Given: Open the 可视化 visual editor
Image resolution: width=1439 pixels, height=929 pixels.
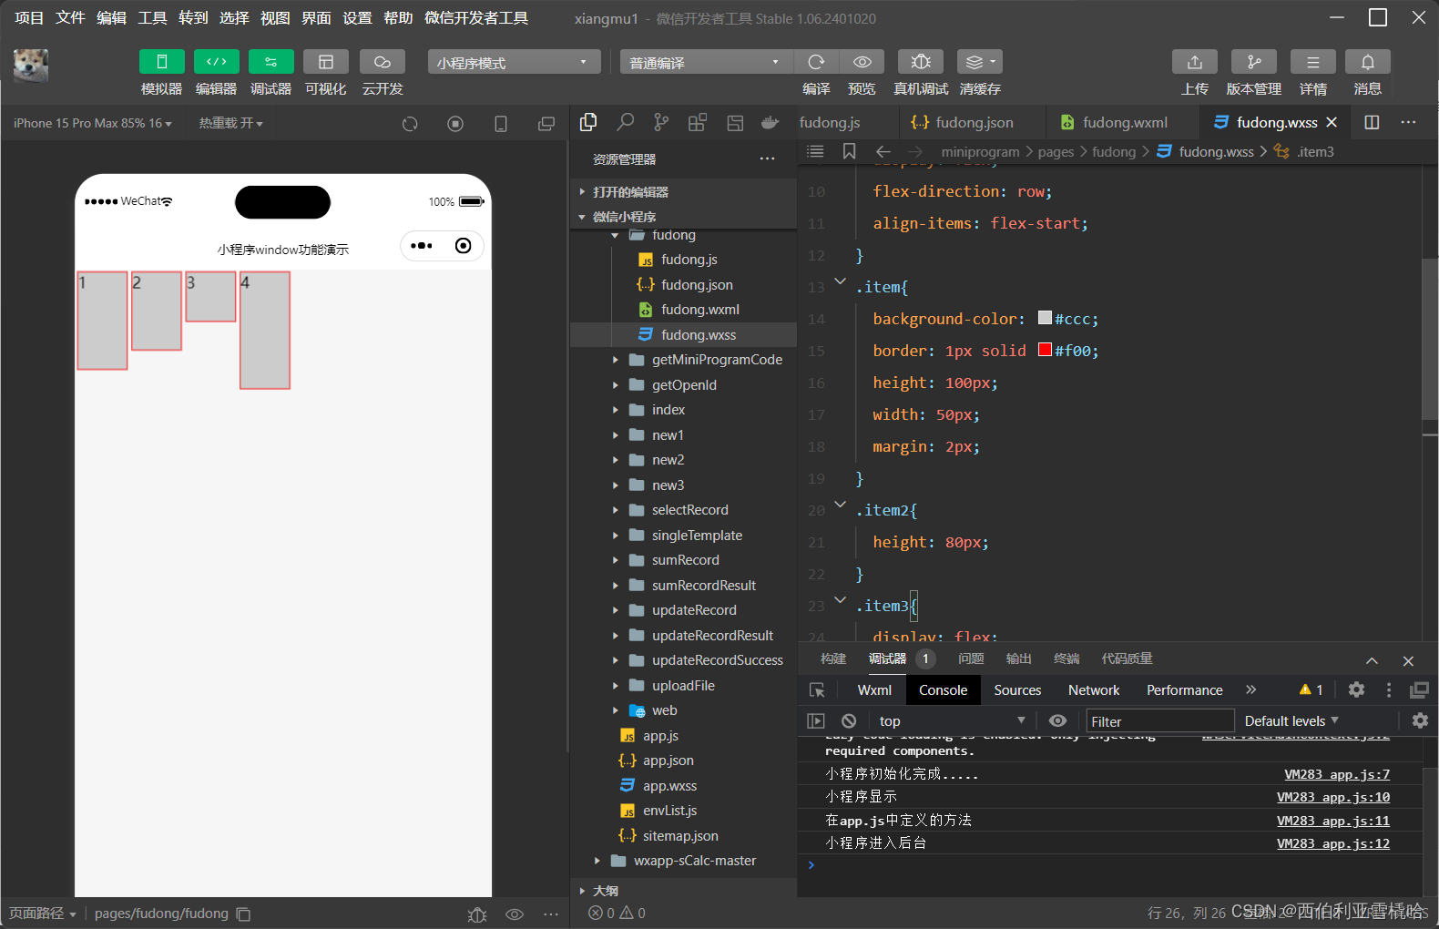Looking at the screenshot, I should (326, 62).
